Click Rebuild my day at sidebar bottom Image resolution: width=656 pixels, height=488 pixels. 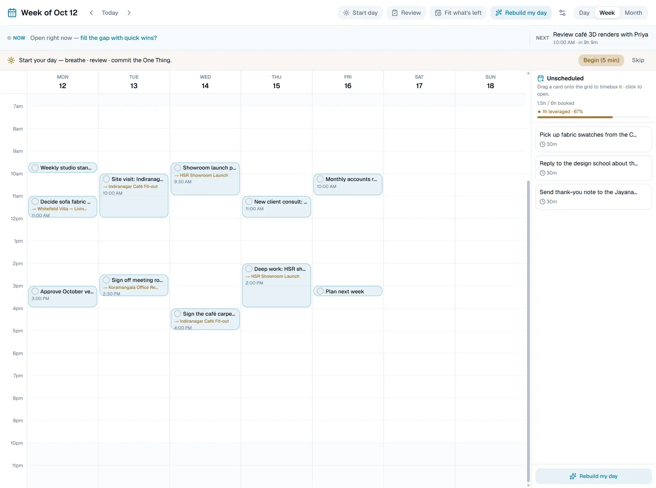coord(593,476)
